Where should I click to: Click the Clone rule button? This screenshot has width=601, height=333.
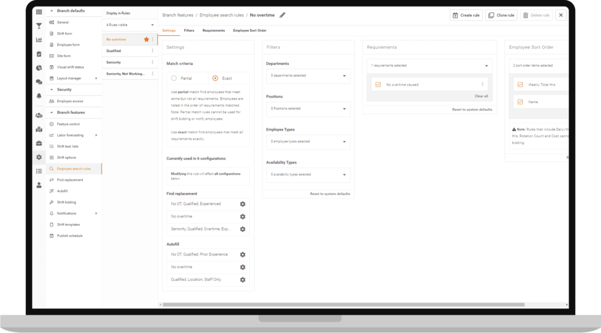[x=501, y=15]
